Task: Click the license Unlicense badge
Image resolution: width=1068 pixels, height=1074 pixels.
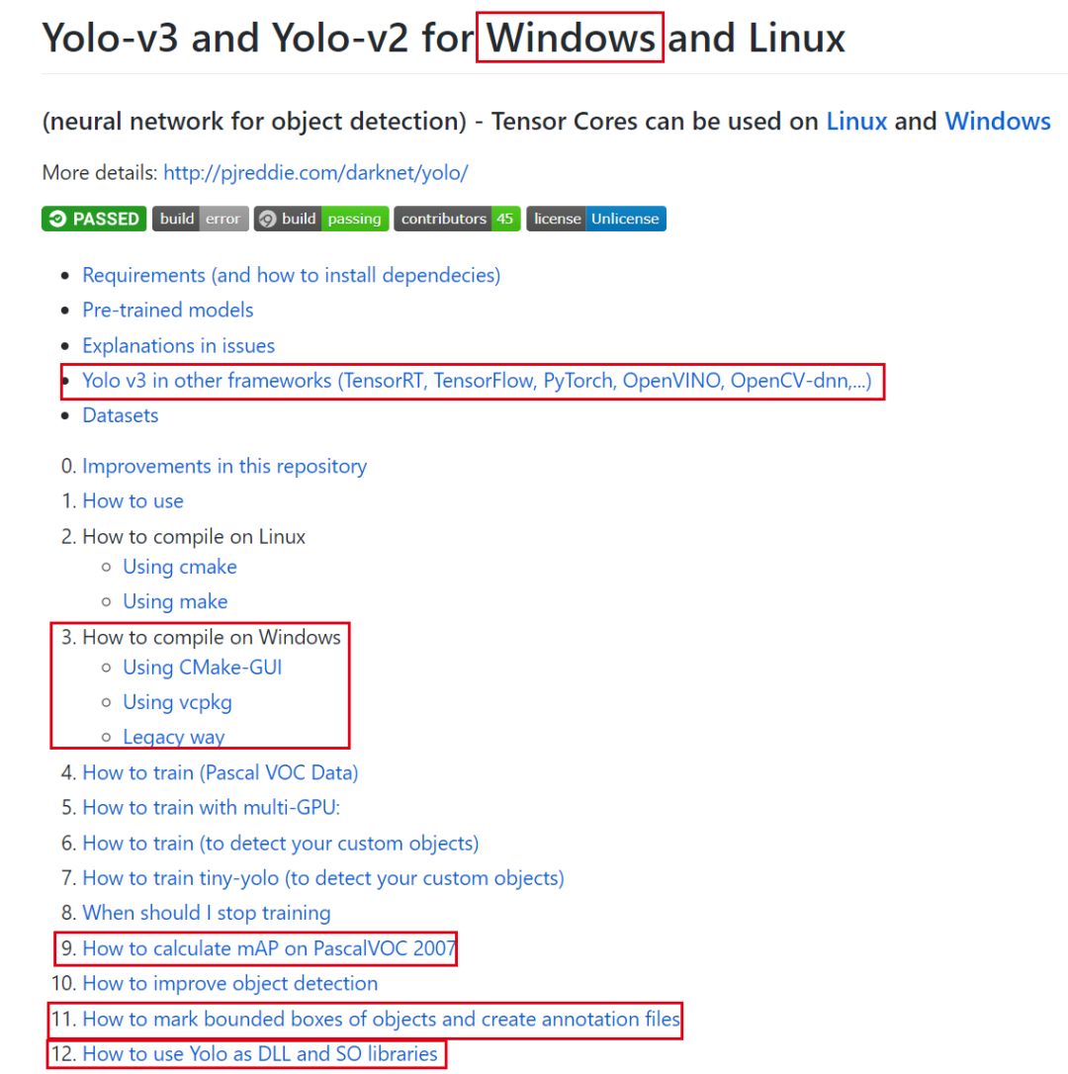Action: (595, 219)
